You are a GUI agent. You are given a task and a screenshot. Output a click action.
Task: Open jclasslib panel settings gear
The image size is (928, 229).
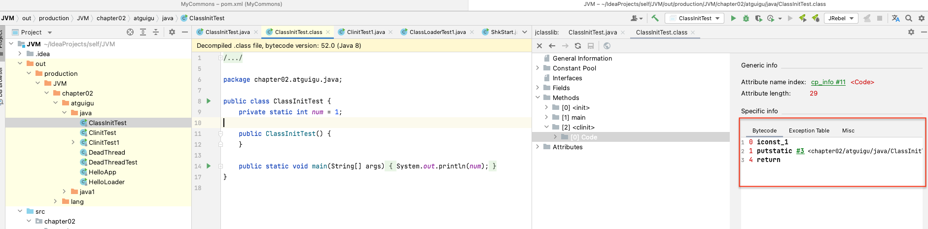point(911,32)
